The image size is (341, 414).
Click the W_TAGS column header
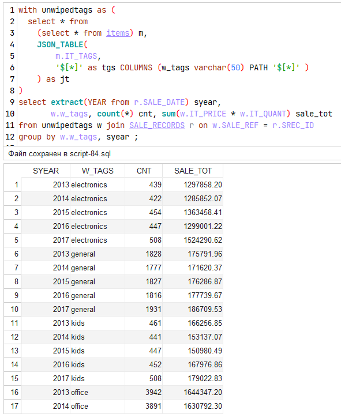pos(98,171)
